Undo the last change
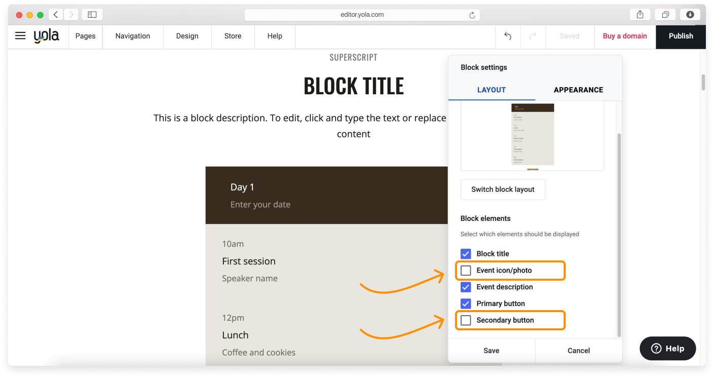The width and height of the screenshot is (714, 378). 508,36
